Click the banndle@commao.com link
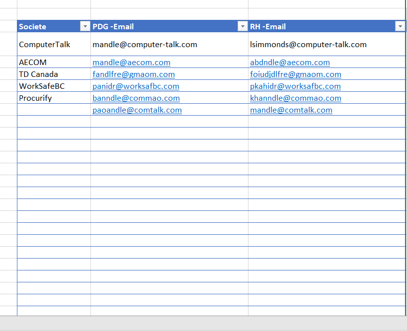 pos(136,98)
